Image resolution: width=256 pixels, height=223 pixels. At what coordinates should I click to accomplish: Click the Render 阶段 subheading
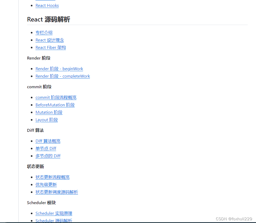[x=39, y=58]
